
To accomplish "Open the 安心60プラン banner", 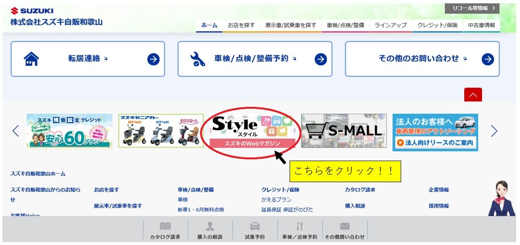I will pos(70,131).
